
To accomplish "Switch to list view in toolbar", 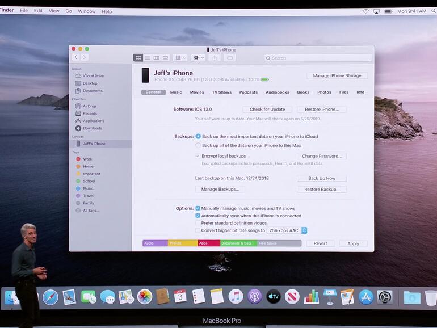I will tap(148, 58).
